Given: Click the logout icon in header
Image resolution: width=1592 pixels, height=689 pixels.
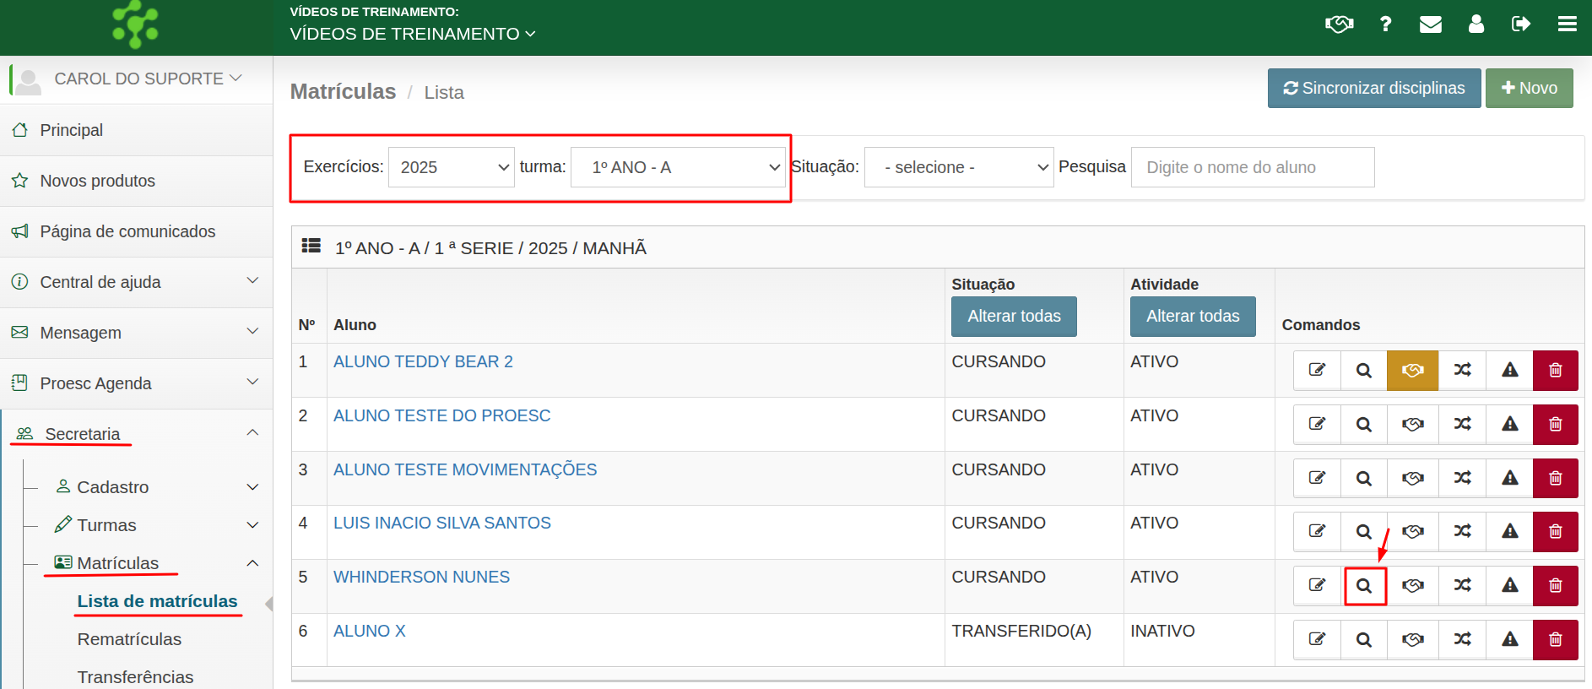Looking at the screenshot, I should tap(1520, 24).
